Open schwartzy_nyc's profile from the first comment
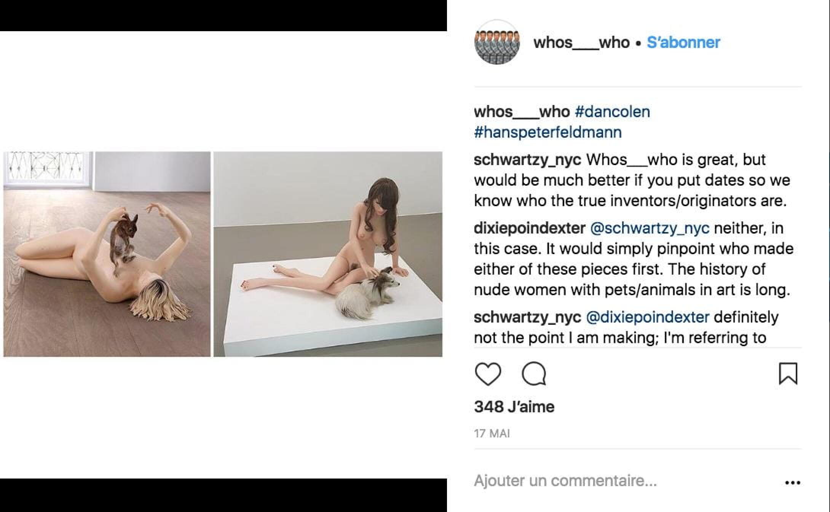 click(x=527, y=160)
